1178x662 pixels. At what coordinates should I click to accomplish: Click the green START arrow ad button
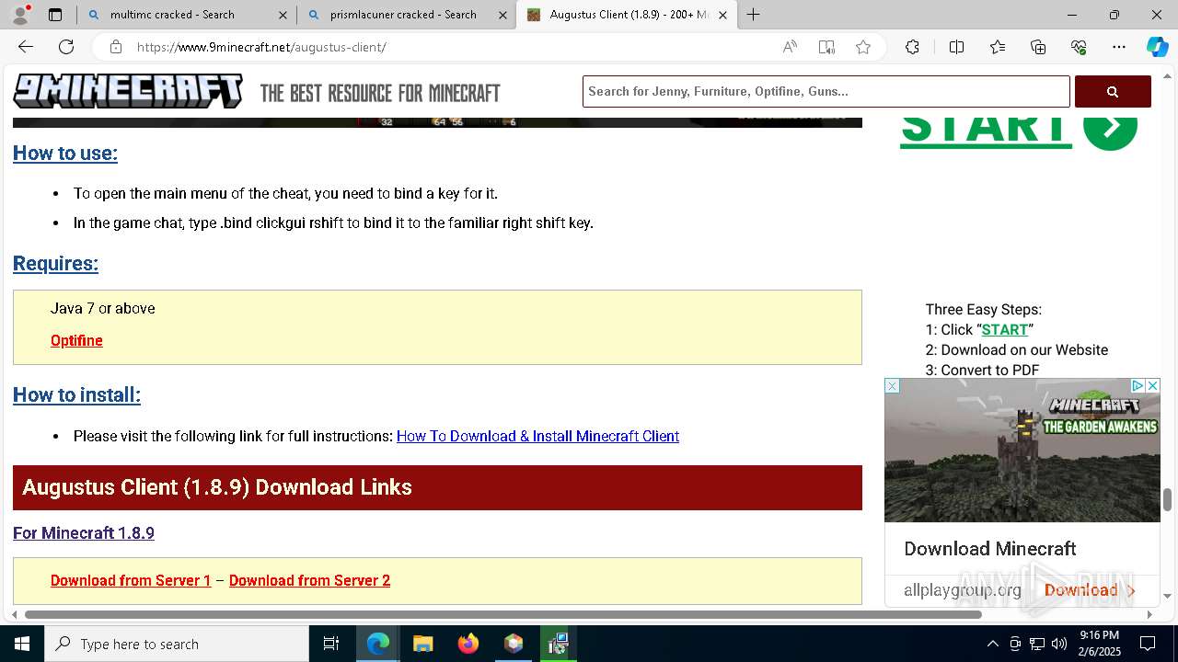click(1110, 129)
